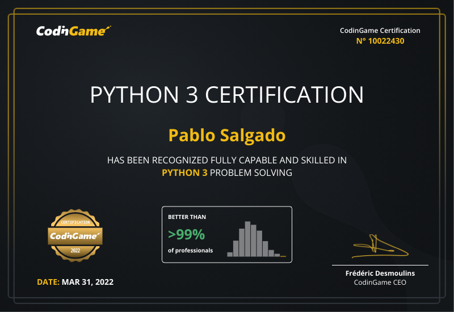Click the score distribution histogram
This screenshot has width=454, height=312.
click(x=257, y=239)
